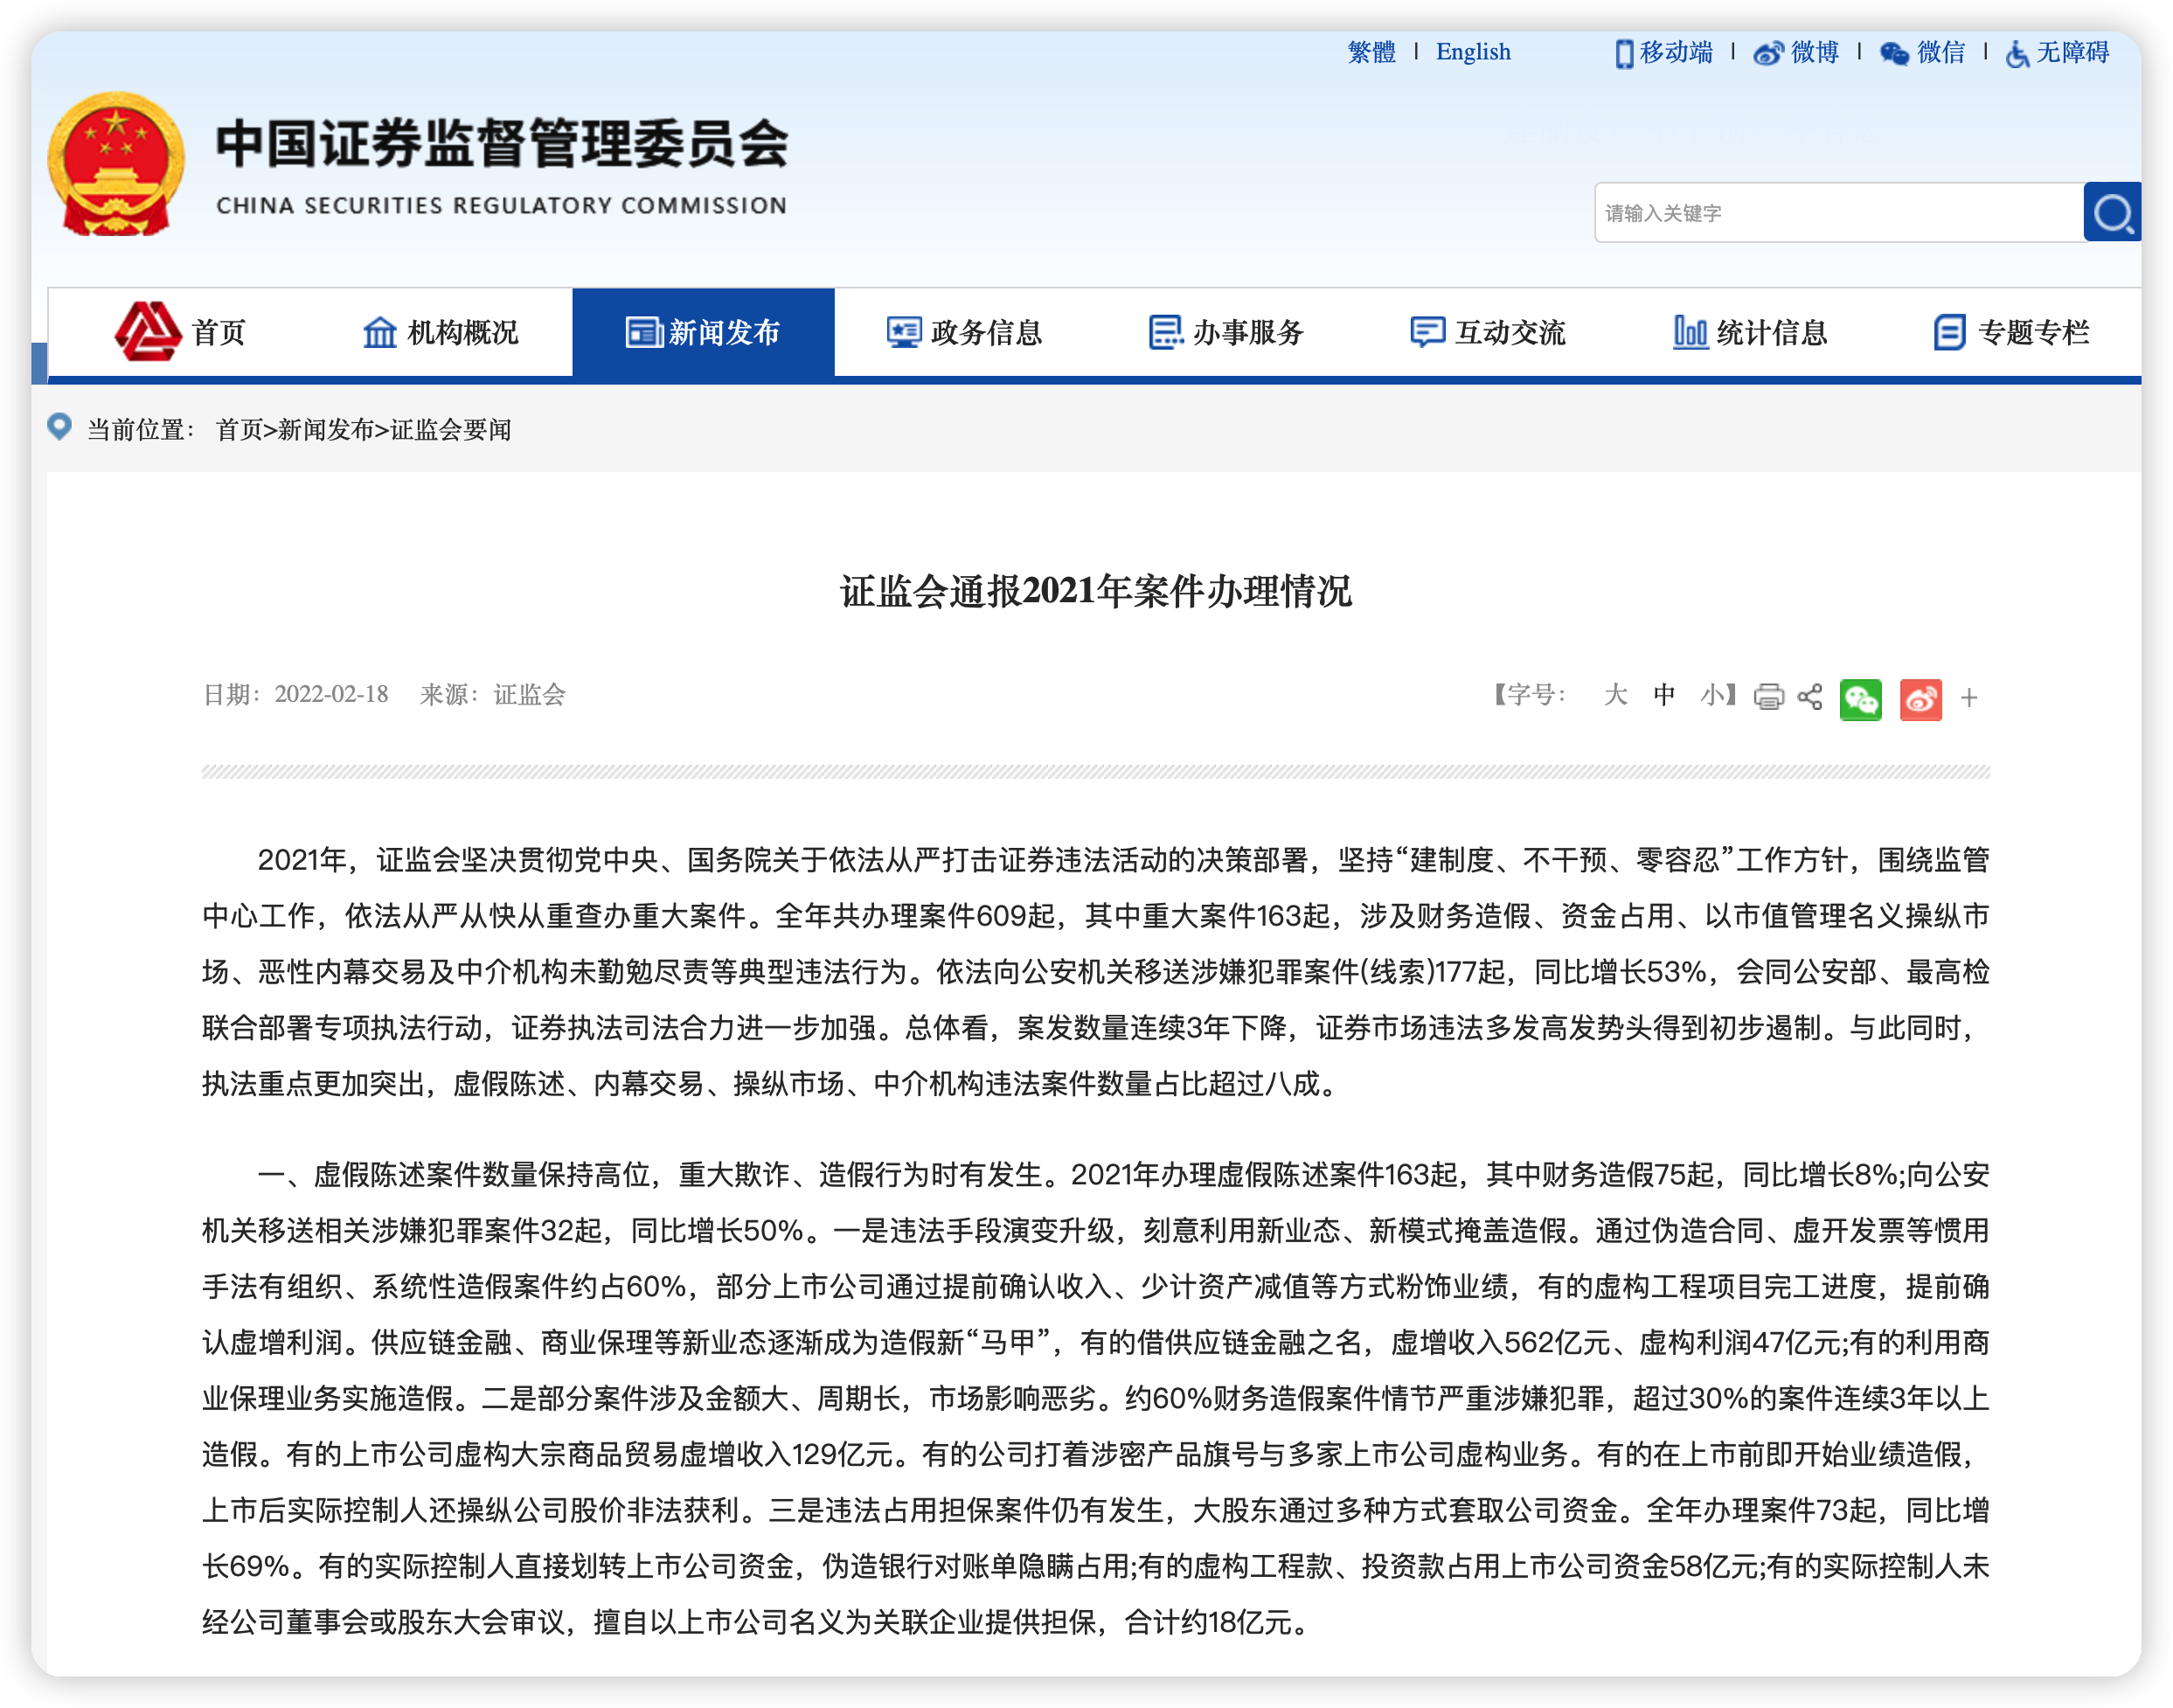Go to 证监会要闻 in the breadcrumb
The height and width of the screenshot is (1708, 2173).
coord(451,430)
